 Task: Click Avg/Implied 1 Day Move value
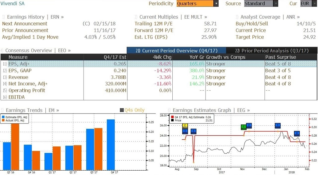tap(100, 37)
